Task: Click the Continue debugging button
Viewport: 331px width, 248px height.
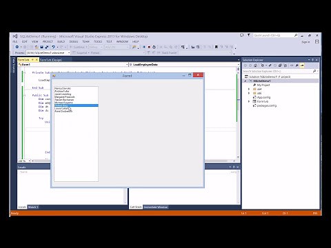Action: point(77,47)
